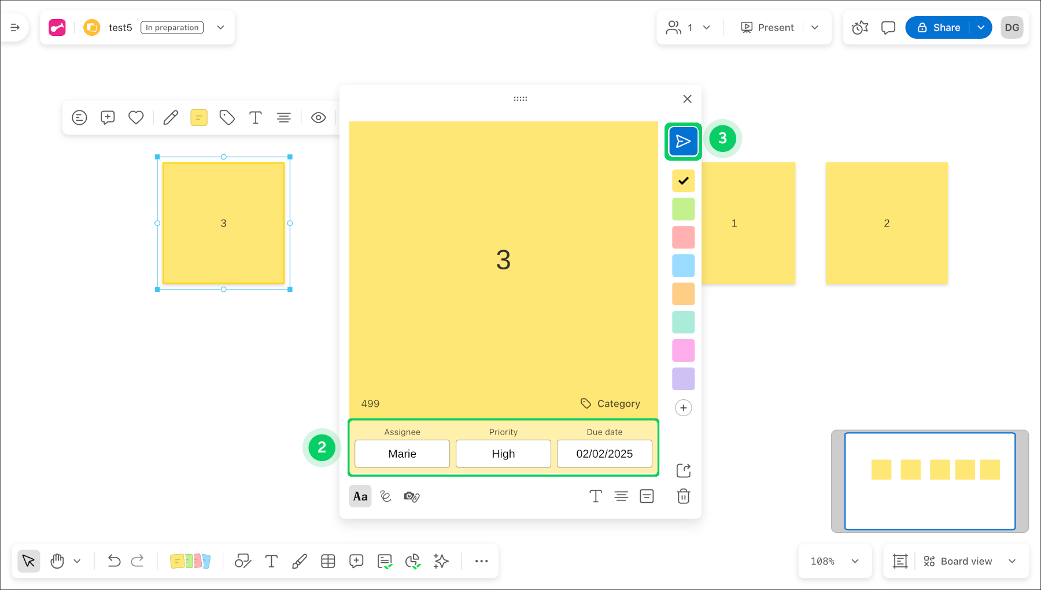Open the more options ellipsis menu
The height and width of the screenshot is (590, 1041).
point(481,561)
